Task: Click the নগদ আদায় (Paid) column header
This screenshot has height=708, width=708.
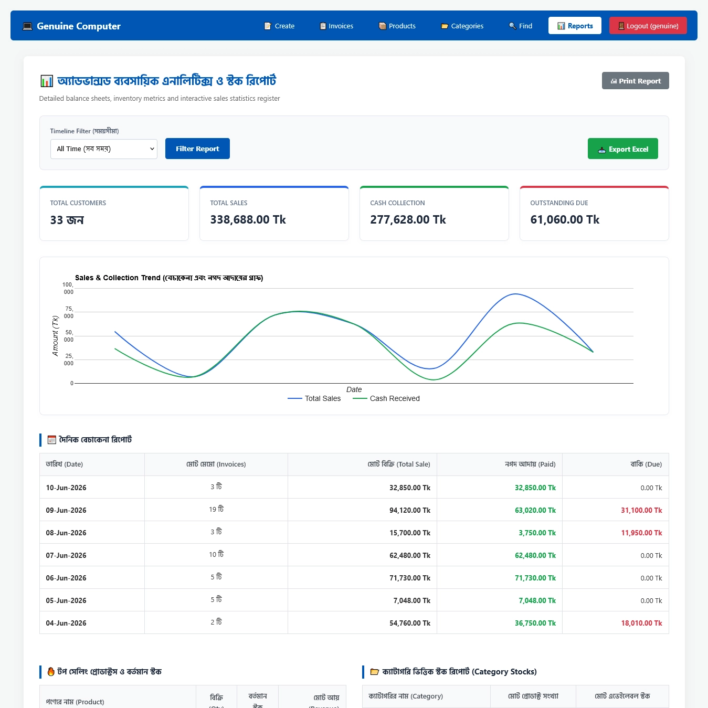Action: 500,464
